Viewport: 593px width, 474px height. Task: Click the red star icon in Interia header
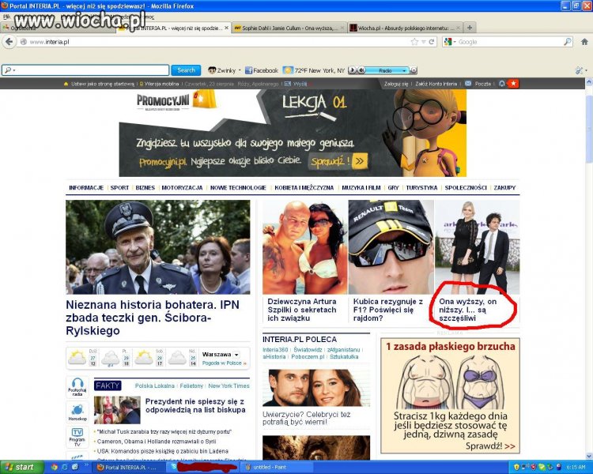(513, 84)
